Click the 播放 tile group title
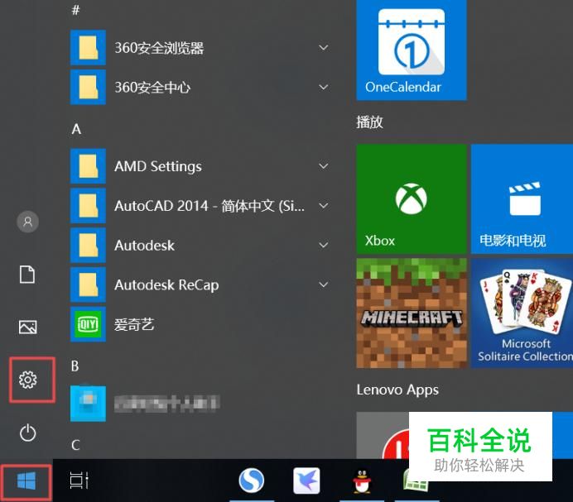The height and width of the screenshot is (502, 573). coord(369,122)
